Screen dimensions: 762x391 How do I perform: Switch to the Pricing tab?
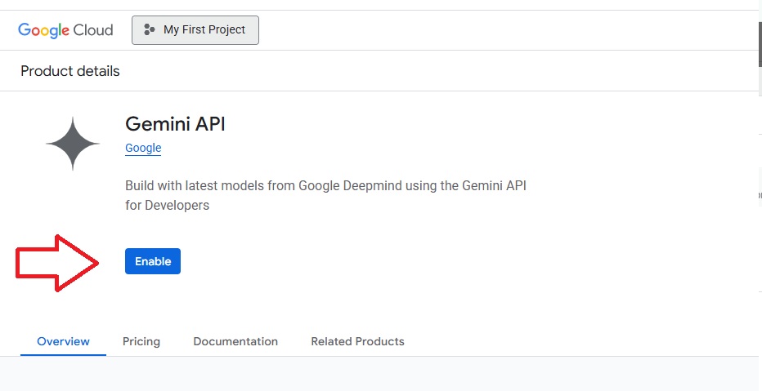141,341
